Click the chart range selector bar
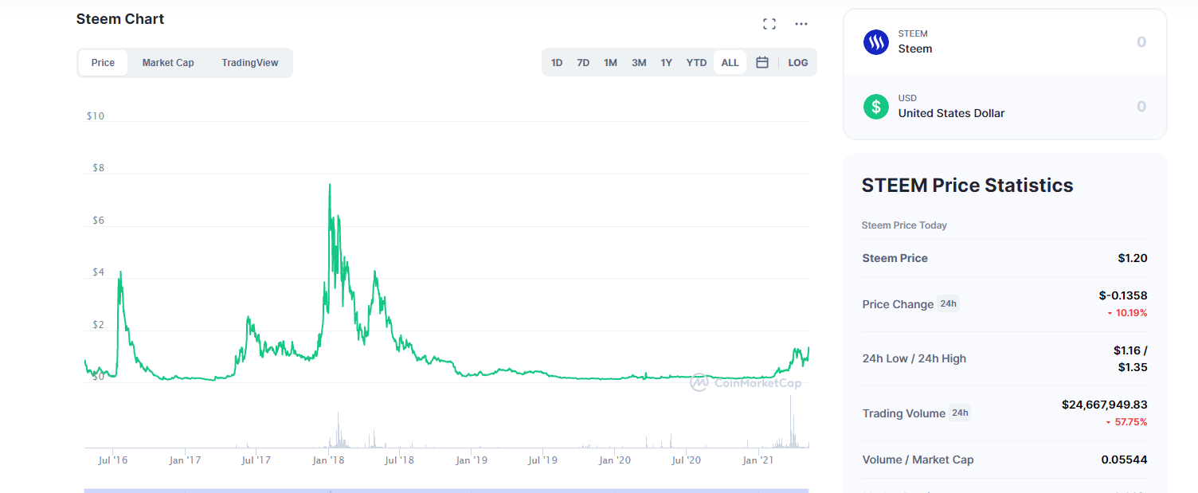The height and width of the screenshot is (493, 1198). click(446, 491)
